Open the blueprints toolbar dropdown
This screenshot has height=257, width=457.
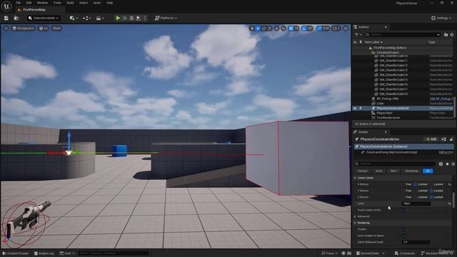(86, 18)
